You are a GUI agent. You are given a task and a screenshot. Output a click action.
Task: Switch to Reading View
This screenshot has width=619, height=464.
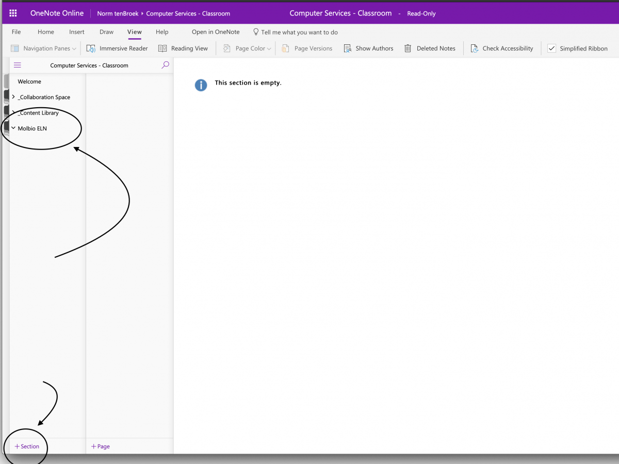point(183,48)
